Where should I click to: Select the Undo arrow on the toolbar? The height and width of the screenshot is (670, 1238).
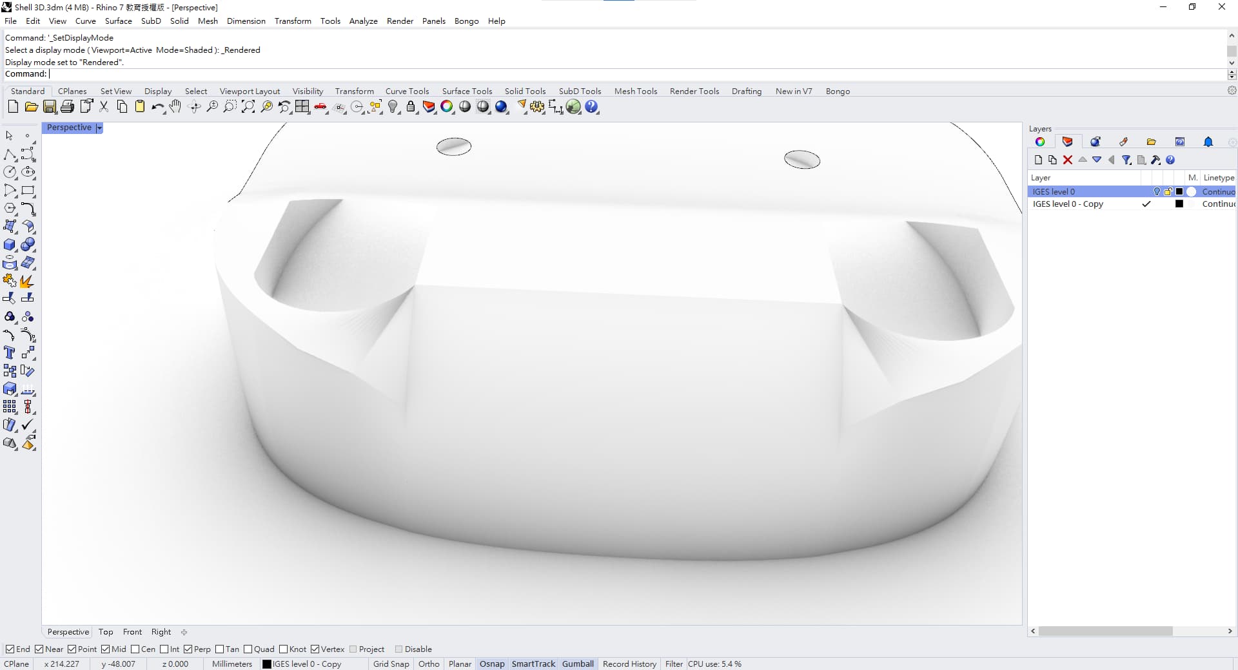tap(157, 107)
